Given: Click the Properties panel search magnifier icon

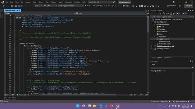Looking at the screenshot, I should 192,68.
